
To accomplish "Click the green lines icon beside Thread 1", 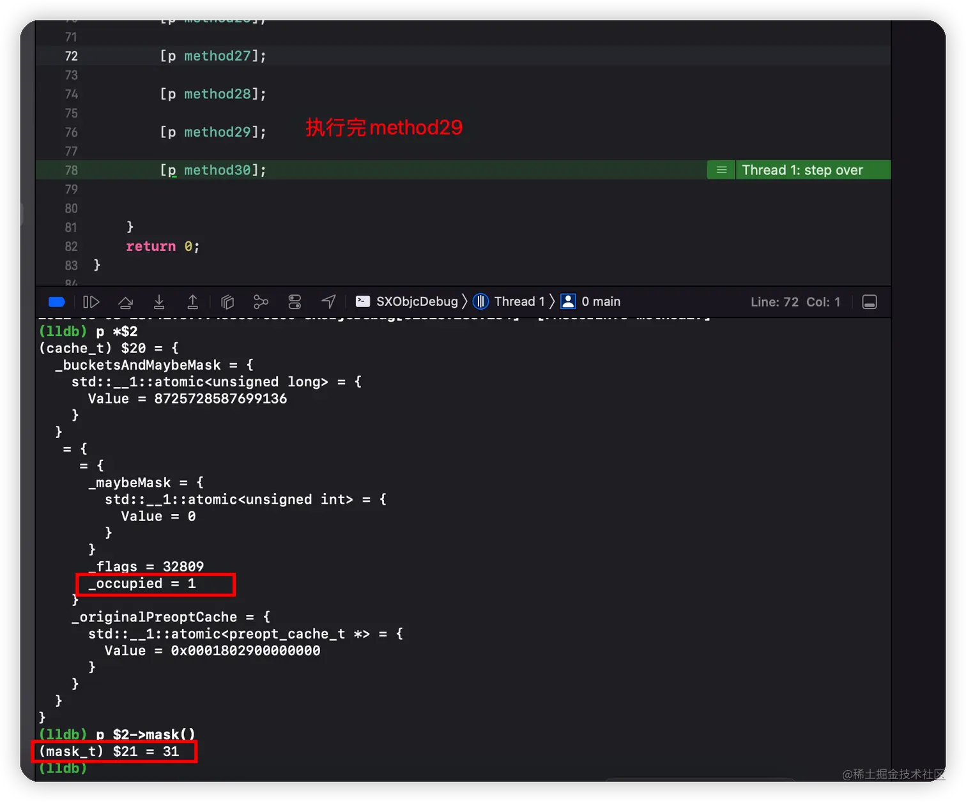I will [x=721, y=170].
